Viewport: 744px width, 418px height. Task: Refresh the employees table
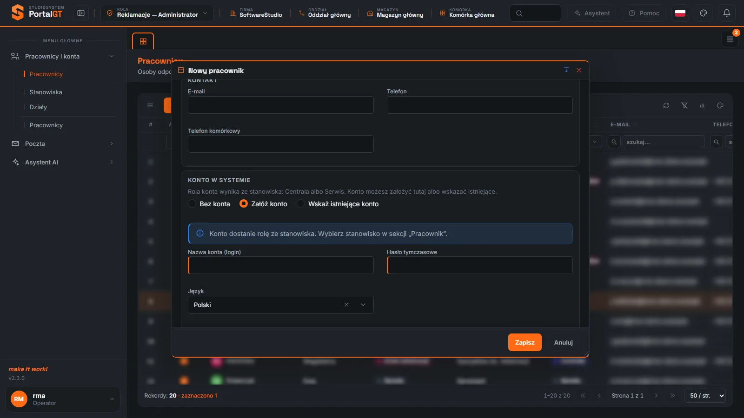(666, 105)
